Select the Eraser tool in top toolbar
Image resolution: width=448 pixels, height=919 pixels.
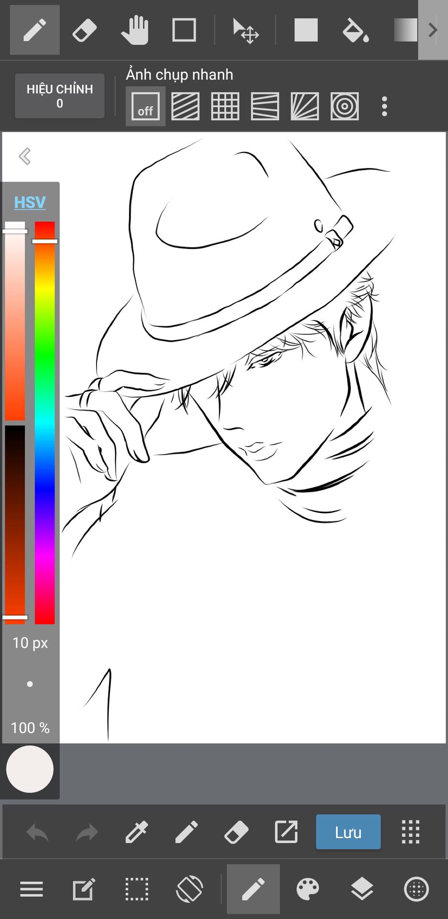85,30
